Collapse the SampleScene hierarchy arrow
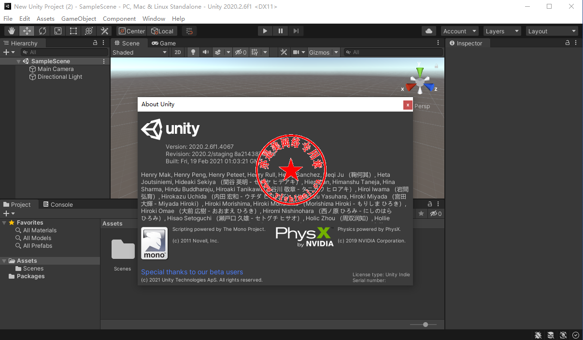 (18, 61)
